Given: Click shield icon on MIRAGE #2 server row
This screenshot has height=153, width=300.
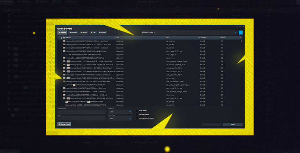Looking at the screenshot, I should click(x=64, y=95).
